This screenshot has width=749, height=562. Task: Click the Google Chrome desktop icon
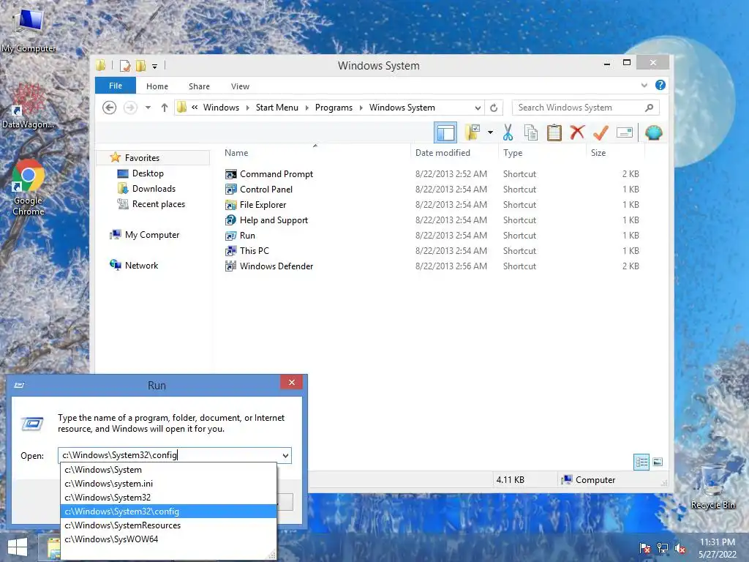29,187
